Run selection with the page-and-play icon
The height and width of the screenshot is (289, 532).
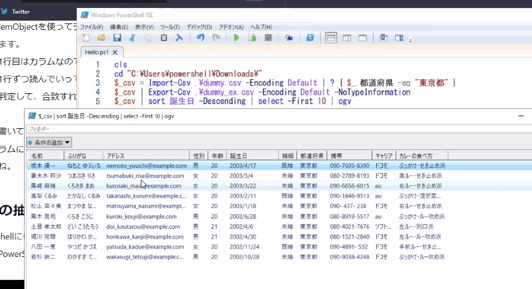[x=252, y=38]
